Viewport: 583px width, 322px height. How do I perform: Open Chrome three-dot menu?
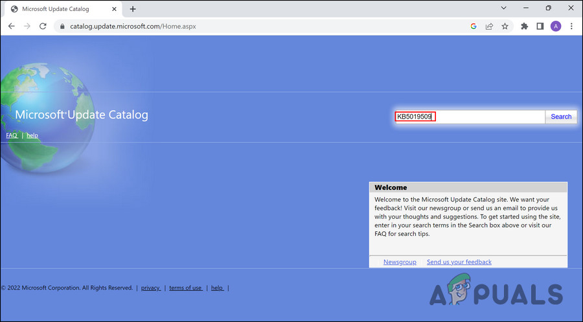click(x=571, y=27)
